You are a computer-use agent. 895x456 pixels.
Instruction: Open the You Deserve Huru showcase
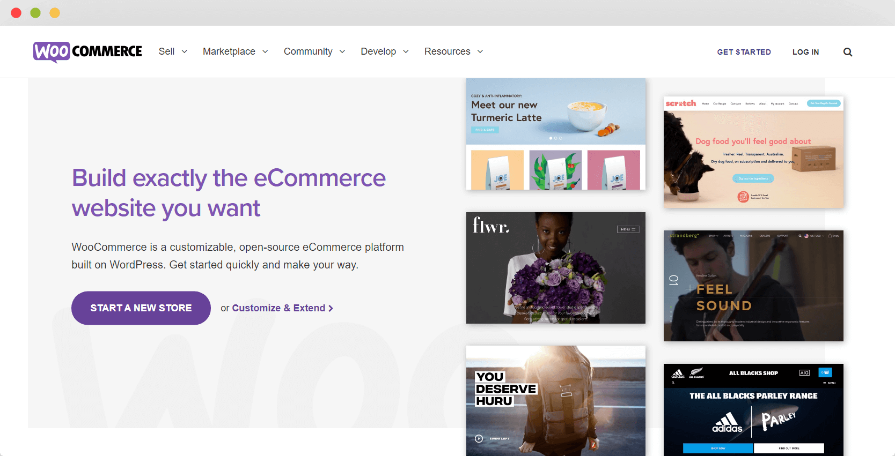click(x=556, y=401)
